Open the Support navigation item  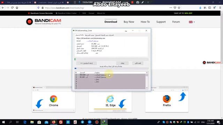point(161,22)
